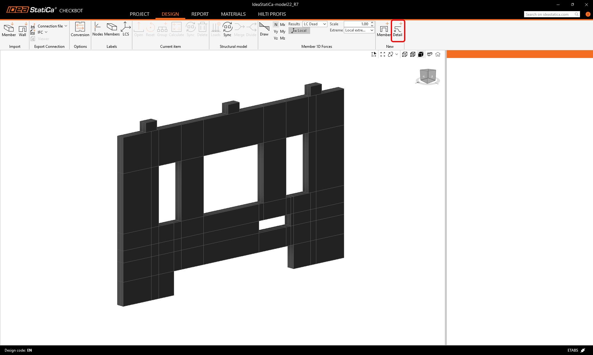
Task: Click the ideastatica.com search field
Action: coord(549,14)
